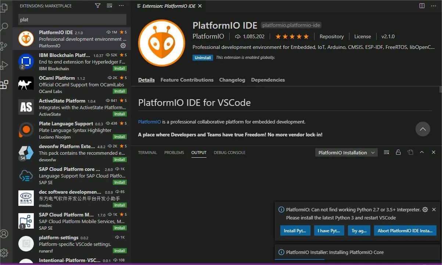The height and width of the screenshot is (265, 442).
Task: Filter extensions using the funnel icon
Action: point(98,6)
